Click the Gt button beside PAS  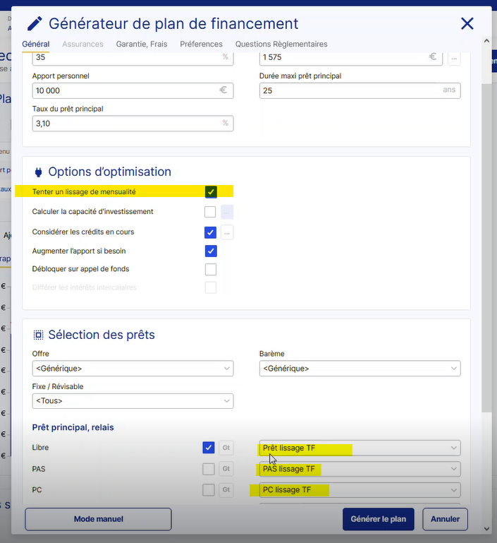(227, 469)
